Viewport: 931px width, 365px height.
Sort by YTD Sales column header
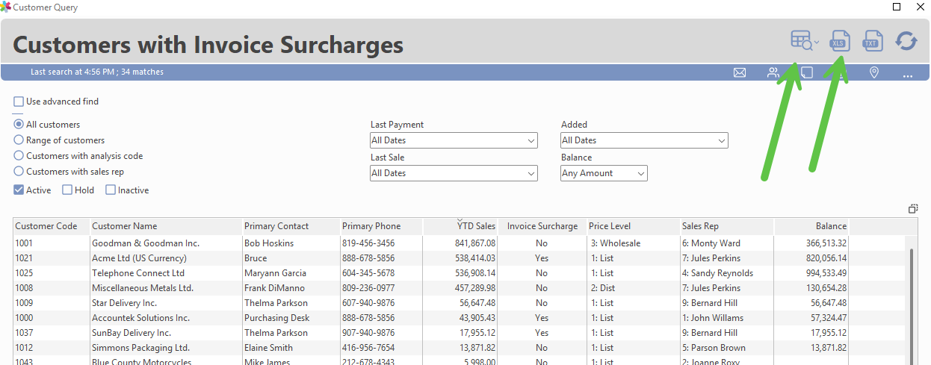[460, 226]
